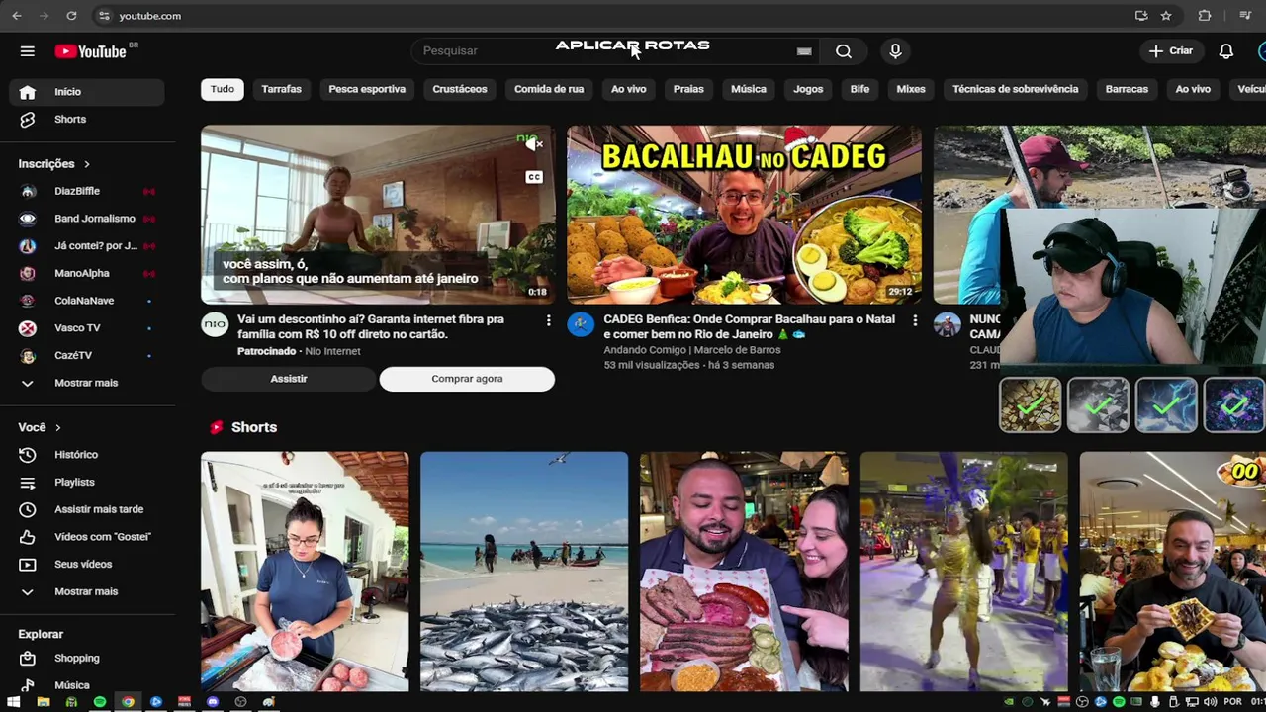Open the Chrome extensions puzzle icon
This screenshot has width=1266, height=712.
1205,16
